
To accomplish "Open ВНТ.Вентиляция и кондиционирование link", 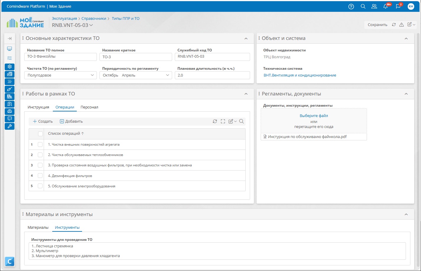I will point(300,75).
